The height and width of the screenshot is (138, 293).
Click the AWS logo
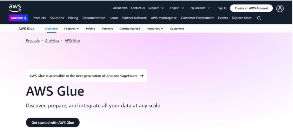pyautogui.click(x=15, y=8)
